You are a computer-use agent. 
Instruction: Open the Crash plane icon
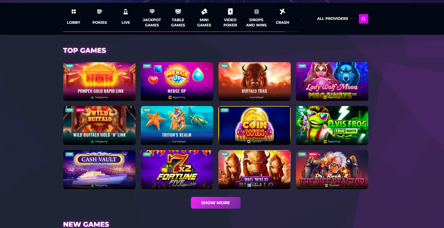coord(282,11)
